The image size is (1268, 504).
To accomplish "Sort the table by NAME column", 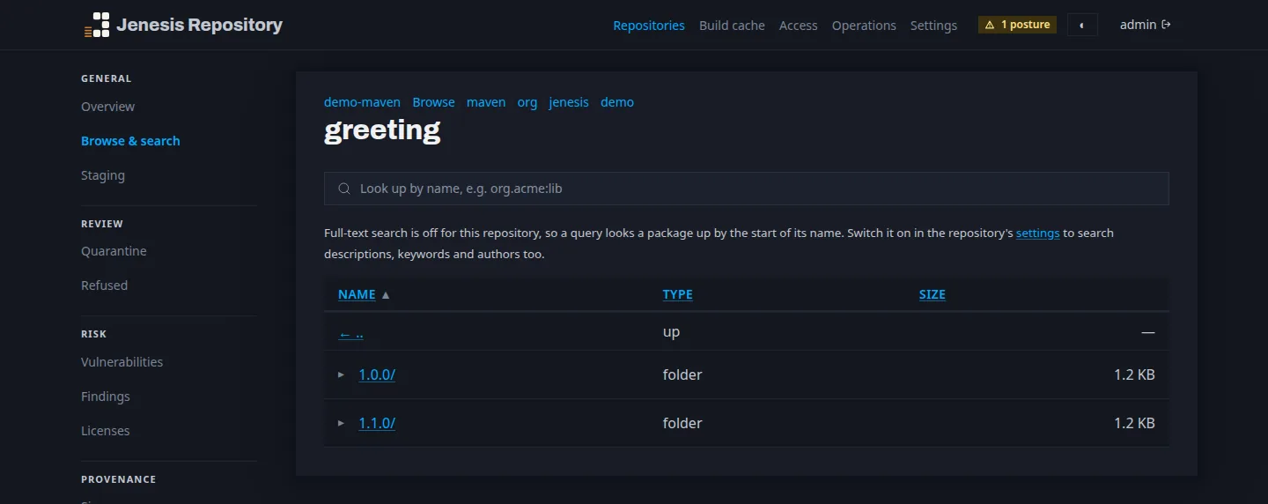I will 357,294.
